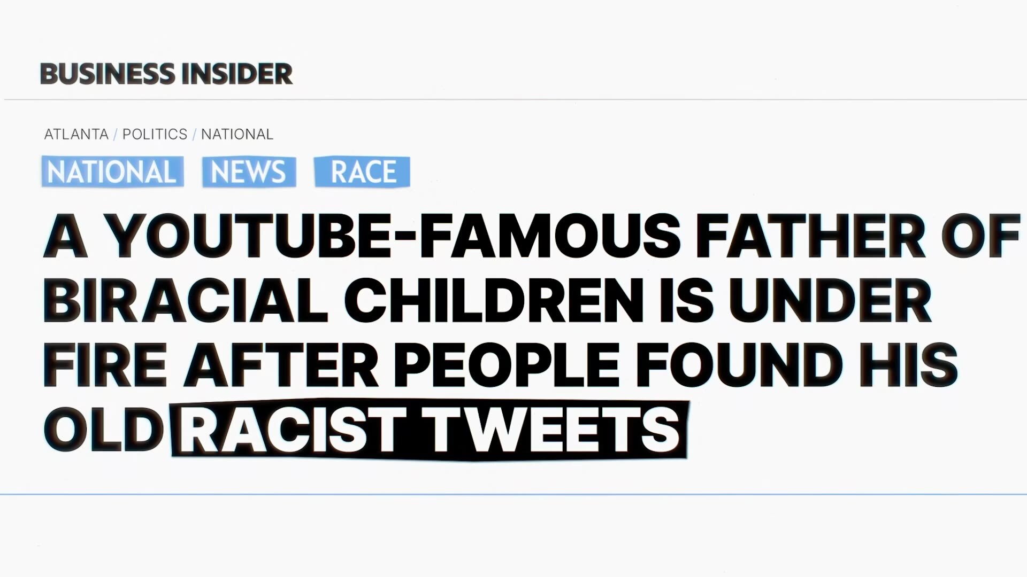This screenshot has width=1027, height=577.
Task: Go to the Politics breadcrumb section
Action: [155, 134]
